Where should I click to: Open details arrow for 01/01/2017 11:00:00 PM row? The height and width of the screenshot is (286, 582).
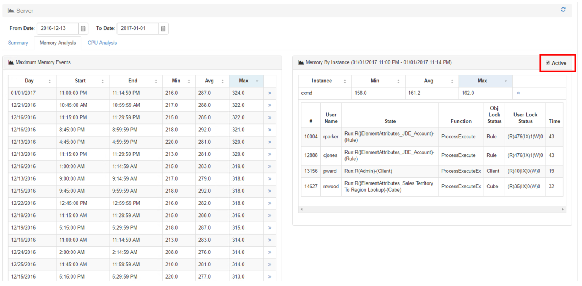pos(270,93)
